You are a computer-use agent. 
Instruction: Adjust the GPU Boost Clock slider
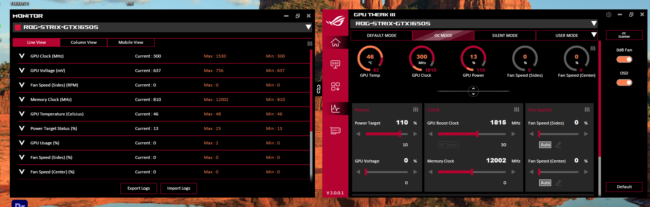pos(472,134)
